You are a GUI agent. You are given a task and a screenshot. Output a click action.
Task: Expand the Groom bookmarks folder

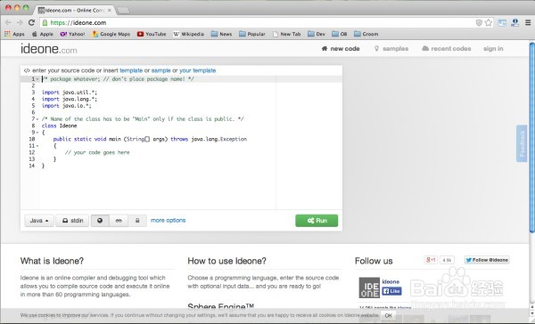click(366, 34)
